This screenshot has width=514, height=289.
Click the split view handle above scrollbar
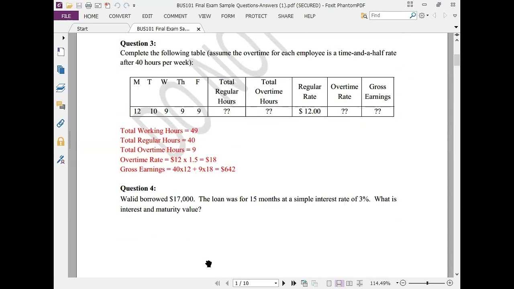point(457,35)
